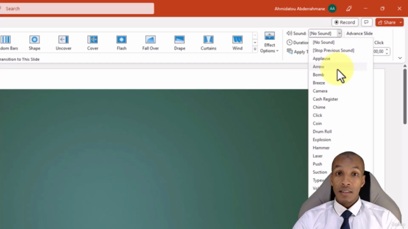Click the Share button
The height and width of the screenshot is (229, 408).
tap(387, 22)
